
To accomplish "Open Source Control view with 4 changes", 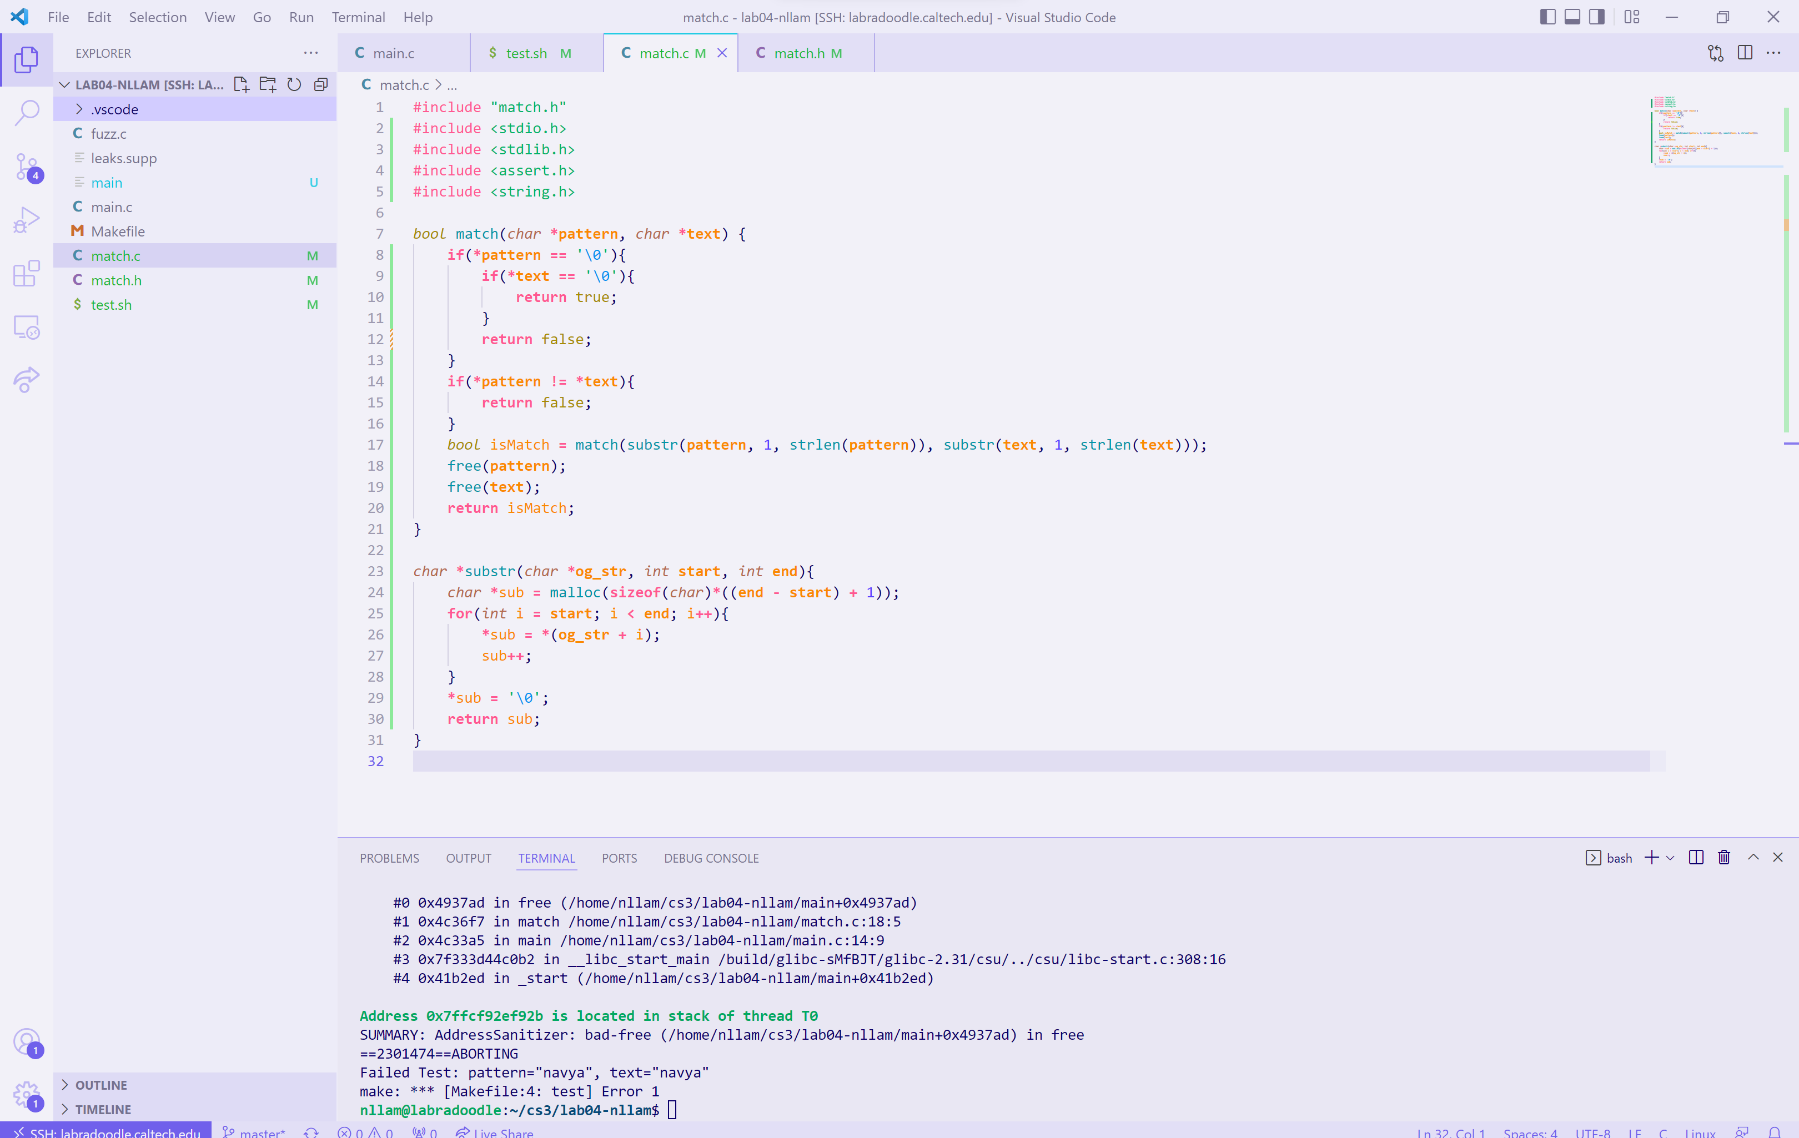I will pos(27,167).
